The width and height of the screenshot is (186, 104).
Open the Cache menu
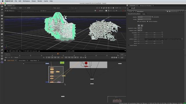tap(46, 1)
